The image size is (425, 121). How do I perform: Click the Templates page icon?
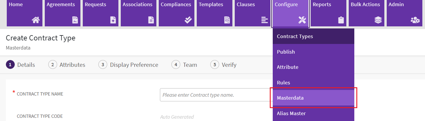227,20
